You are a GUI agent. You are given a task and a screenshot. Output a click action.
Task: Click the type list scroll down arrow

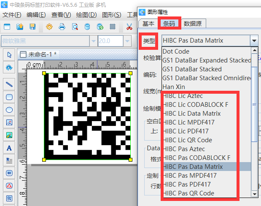pyautogui.click(x=255, y=194)
